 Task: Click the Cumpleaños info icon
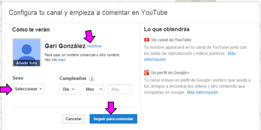[92, 79]
